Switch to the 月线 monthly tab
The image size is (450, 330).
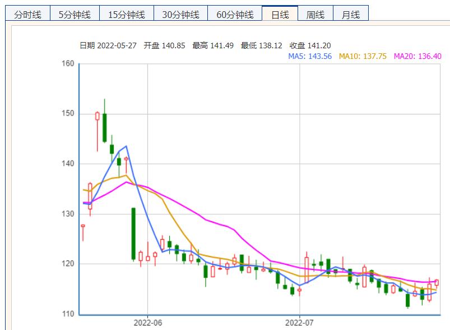click(350, 15)
